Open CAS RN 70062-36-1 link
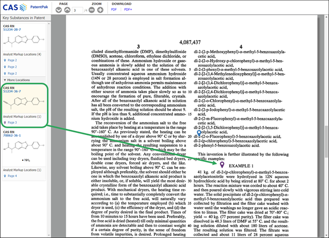 pos(12,136)
